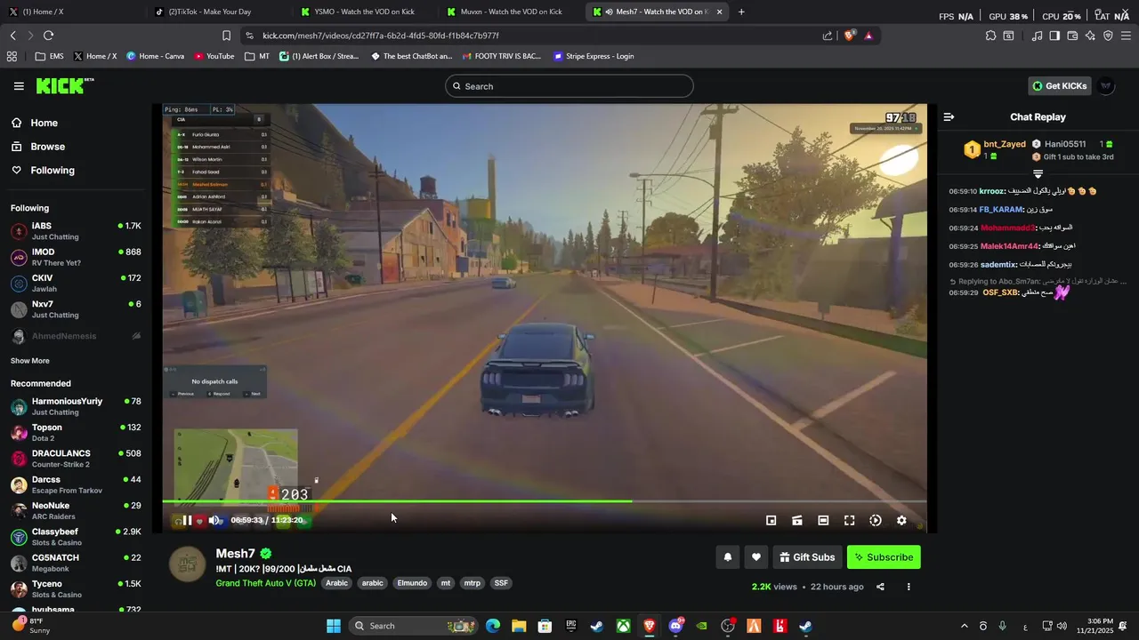Viewport: 1139px width, 640px height.
Task: Open a new browser tab
Action: pyautogui.click(x=741, y=12)
